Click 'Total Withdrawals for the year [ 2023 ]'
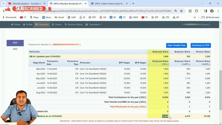 tap(128, 107)
